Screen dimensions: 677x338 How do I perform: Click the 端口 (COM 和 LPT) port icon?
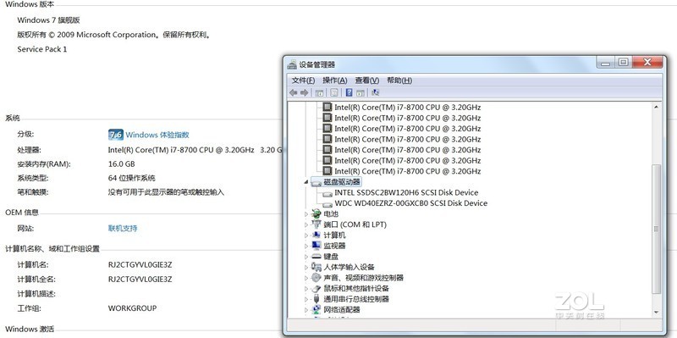tap(316, 224)
